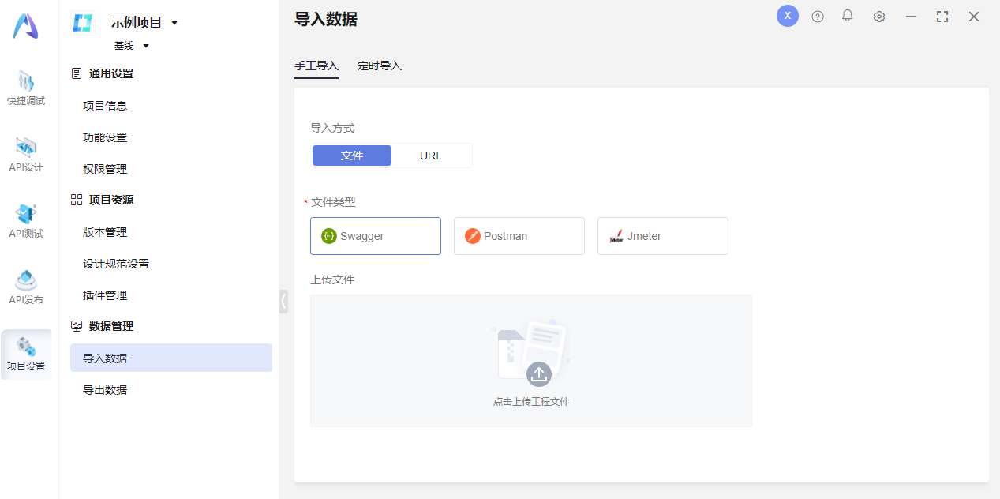The width and height of the screenshot is (1000, 499).
Task: Choose Swagger as the file type
Action: 376,236
